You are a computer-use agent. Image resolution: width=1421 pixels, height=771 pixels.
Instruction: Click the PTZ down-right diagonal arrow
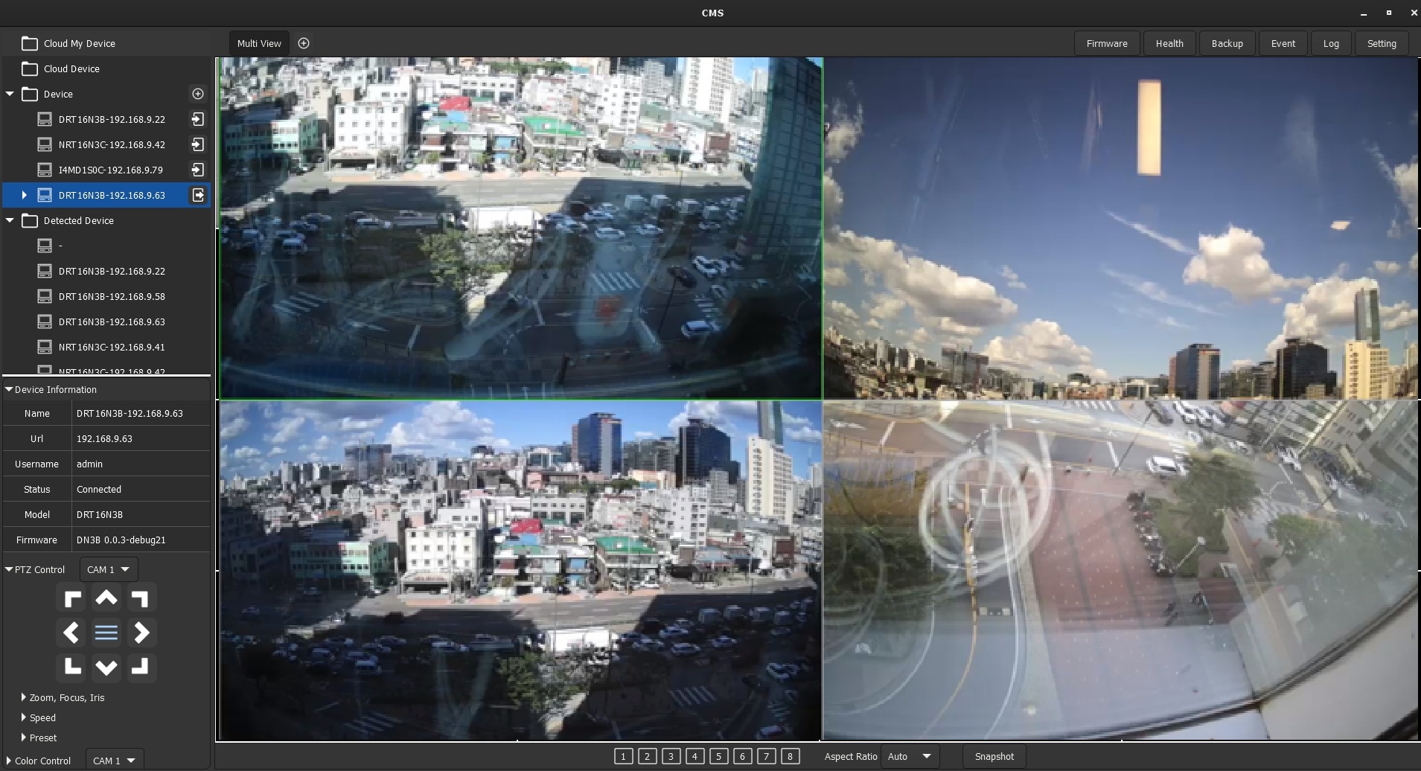(x=140, y=667)
